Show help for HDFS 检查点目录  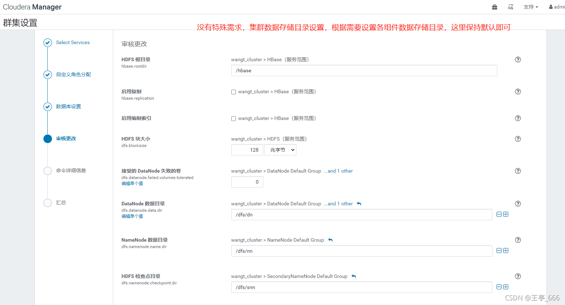click(x=518, y=276)
